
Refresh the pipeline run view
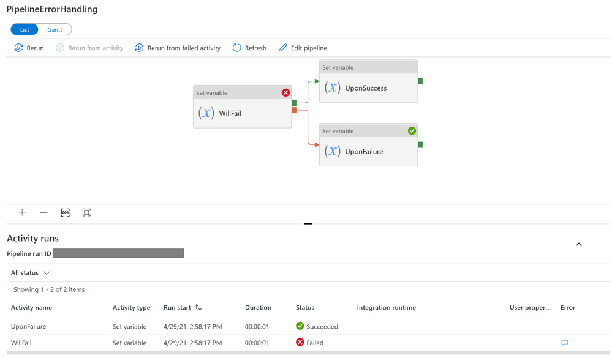(x=249, y=48)
